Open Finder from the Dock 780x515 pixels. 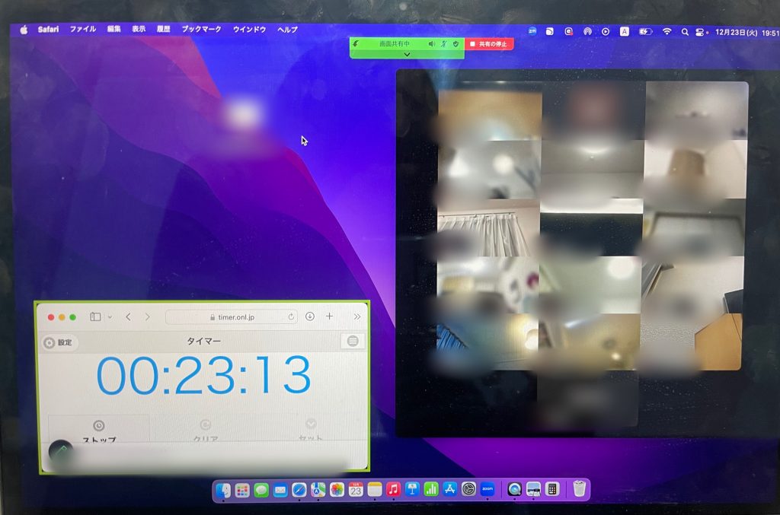point(223,490)
